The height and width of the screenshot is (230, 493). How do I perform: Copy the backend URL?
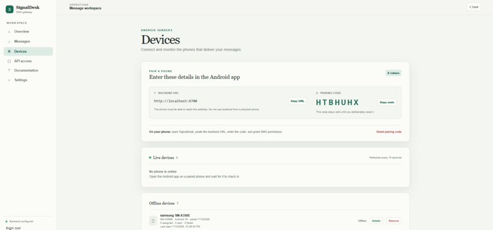[x=297, y=101]
